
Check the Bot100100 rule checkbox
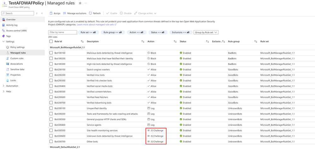click(51, 53)
